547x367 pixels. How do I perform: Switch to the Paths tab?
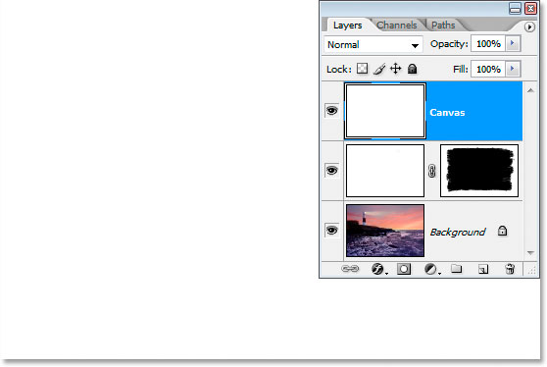point(443,26)
